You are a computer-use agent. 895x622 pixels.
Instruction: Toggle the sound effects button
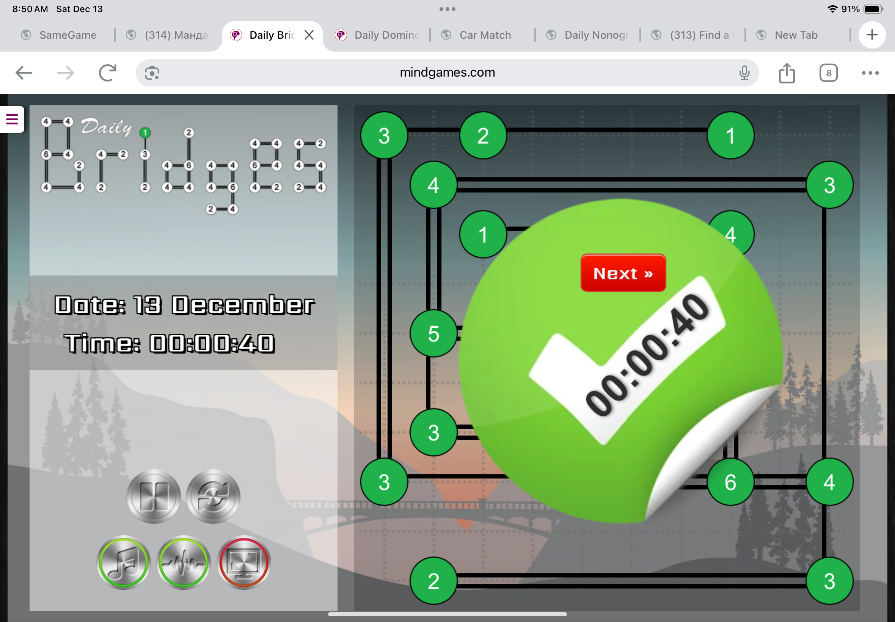coord(184,562)
